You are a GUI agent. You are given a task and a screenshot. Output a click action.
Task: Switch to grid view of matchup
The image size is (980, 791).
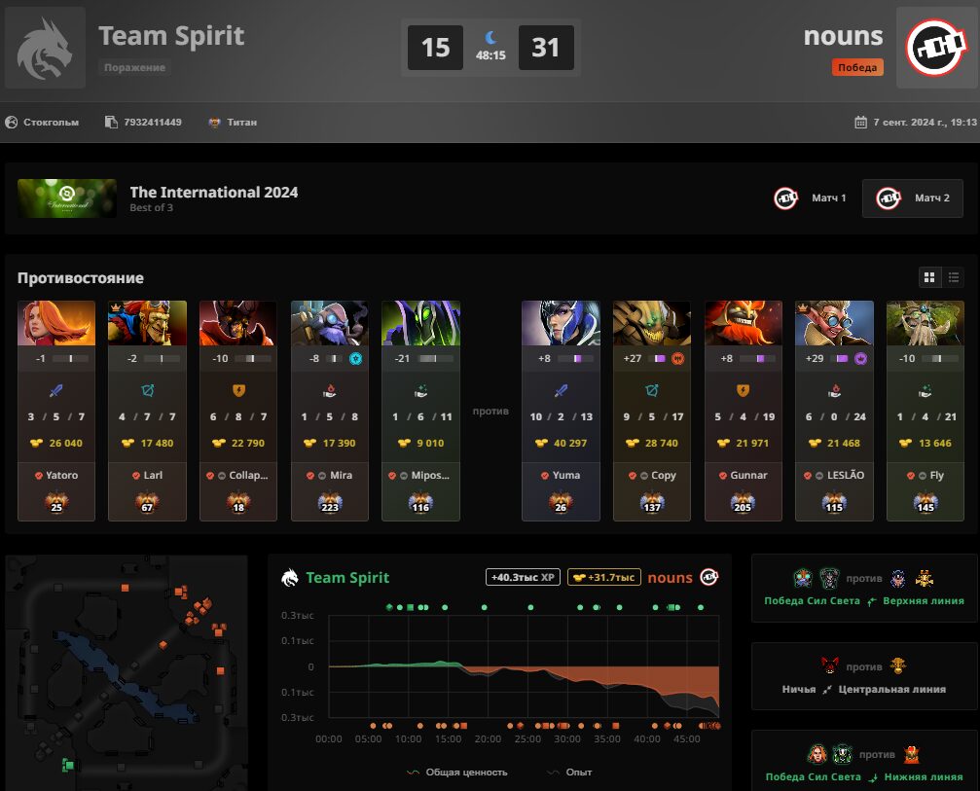pyautogui.click(x=929, y=277)
